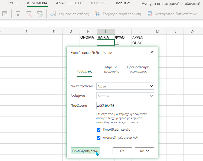
Task: Select the ΑΡΡΕΝ cell
Action: click(x=140, y=37)
